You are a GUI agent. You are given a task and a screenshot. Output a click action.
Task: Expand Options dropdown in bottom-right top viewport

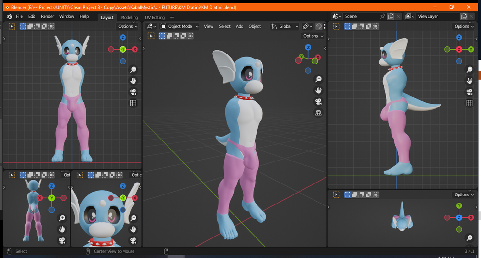click(x=464, y=194)
